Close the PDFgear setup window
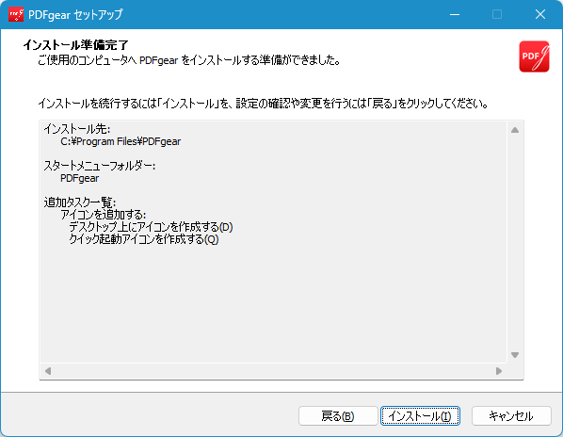This screenshot has height=437, width=563. click(540, 14)
